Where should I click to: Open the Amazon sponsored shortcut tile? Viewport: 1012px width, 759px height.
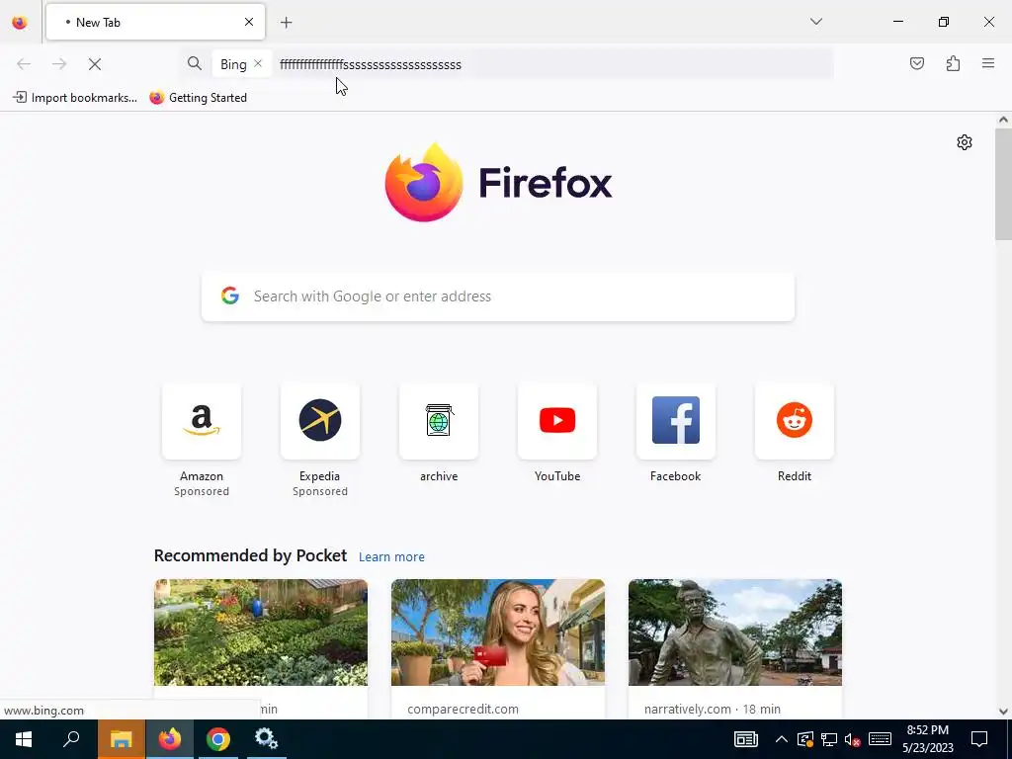click(x=202, y=421)
